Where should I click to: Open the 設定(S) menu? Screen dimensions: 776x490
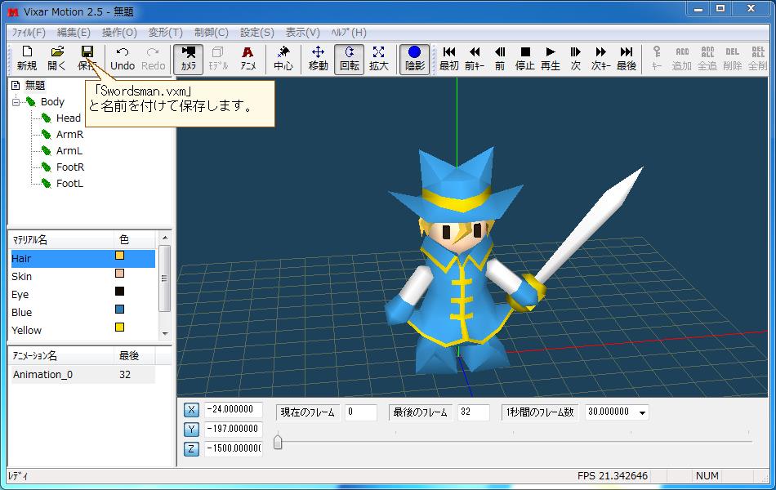click(x=256, y=32)
